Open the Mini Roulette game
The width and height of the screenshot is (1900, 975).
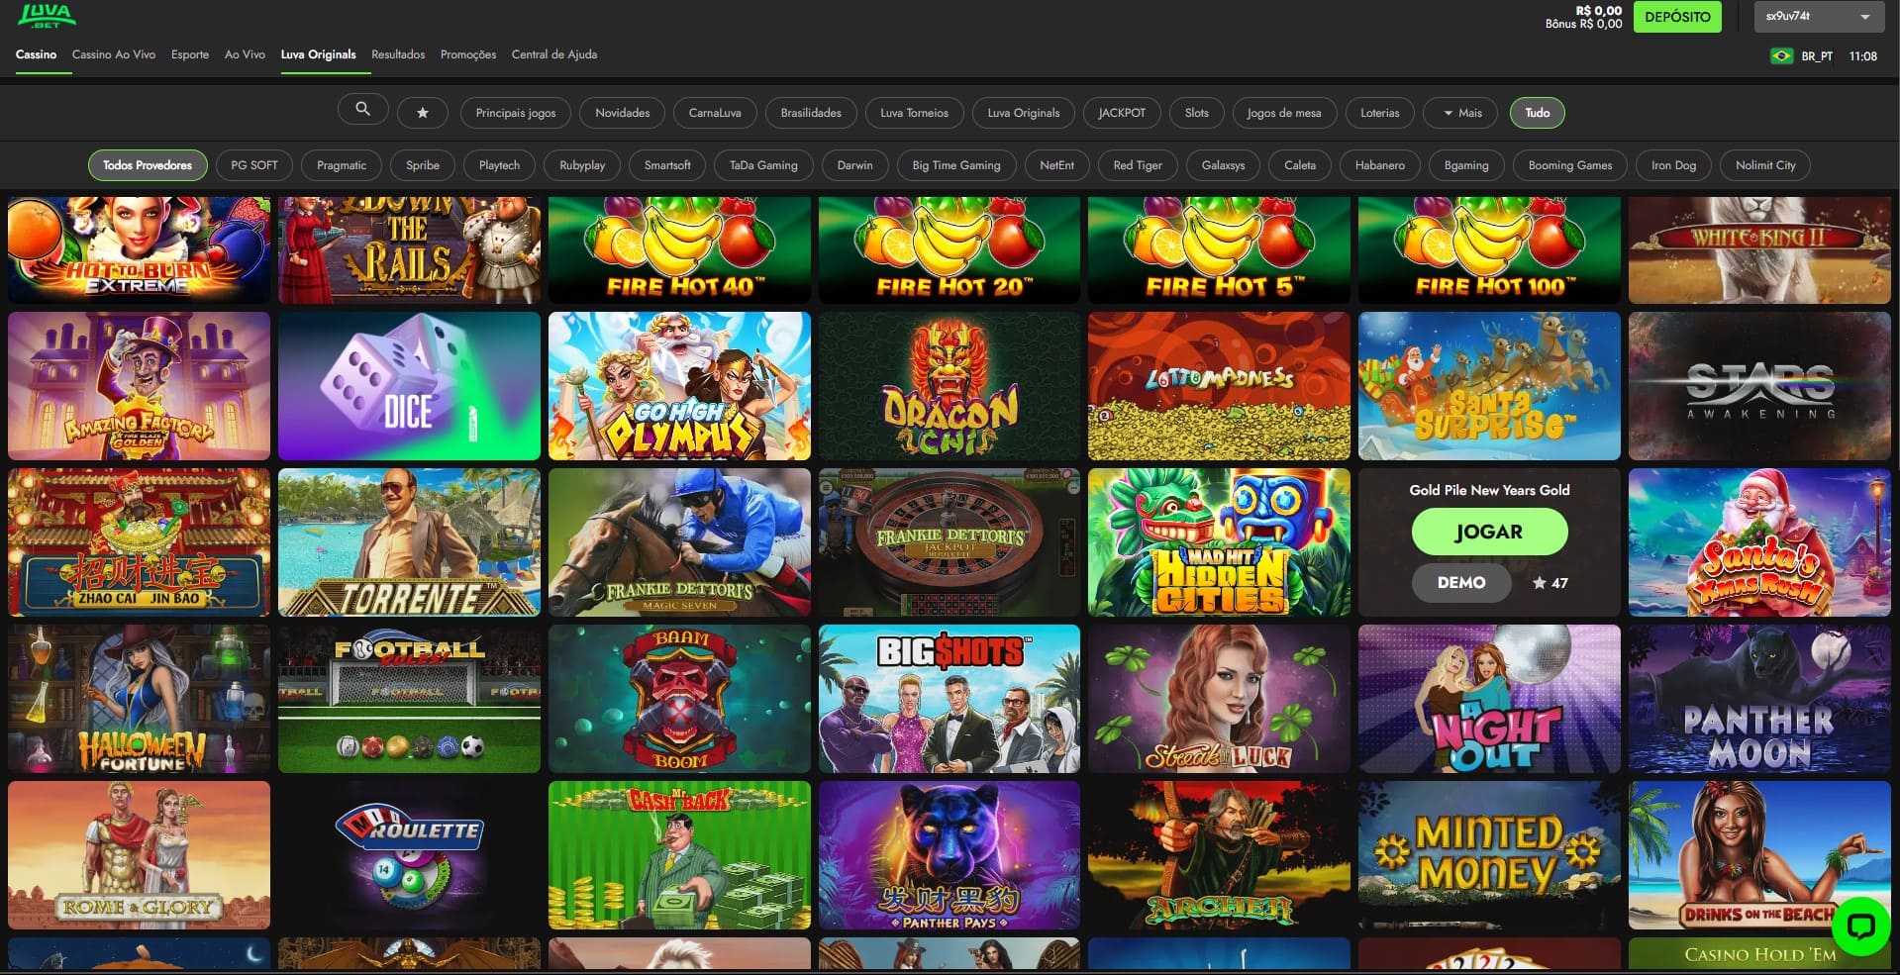click(409, 855)
